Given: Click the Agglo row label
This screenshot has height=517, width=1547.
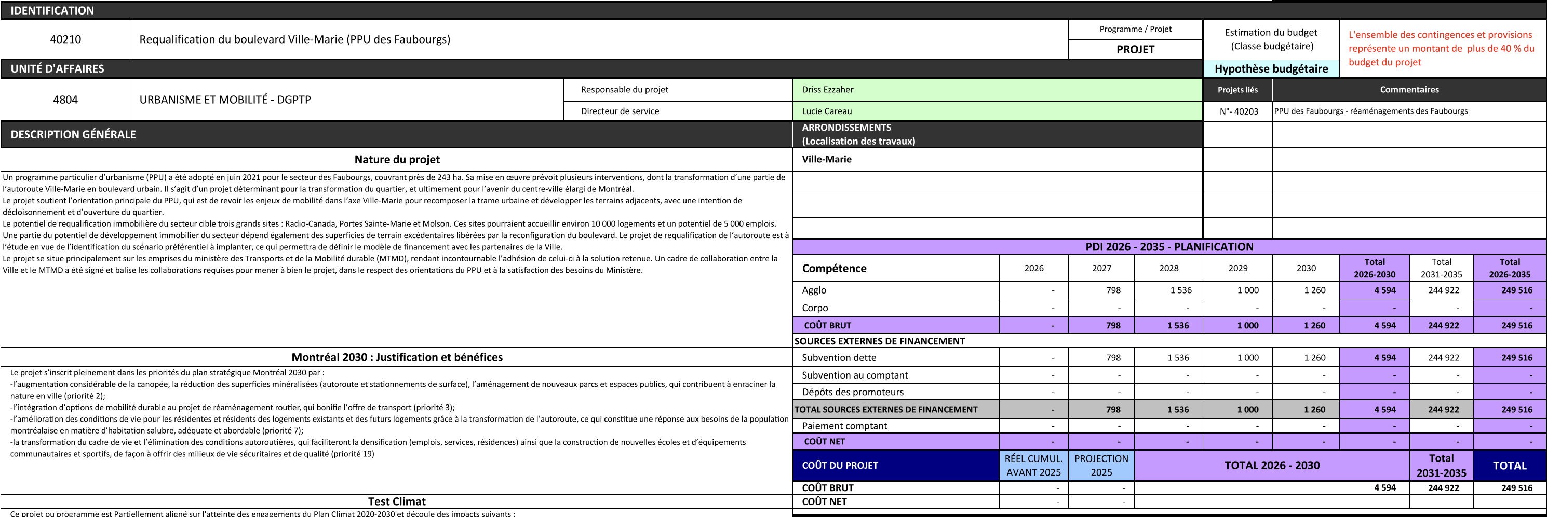Looking at the screenshot, I should click(x=814, y=290).
